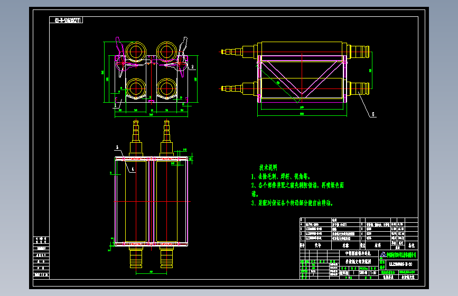Screen dimensions: 458x296
Task: Select the "材料" header cell in parts list
Action: point(378,245)
